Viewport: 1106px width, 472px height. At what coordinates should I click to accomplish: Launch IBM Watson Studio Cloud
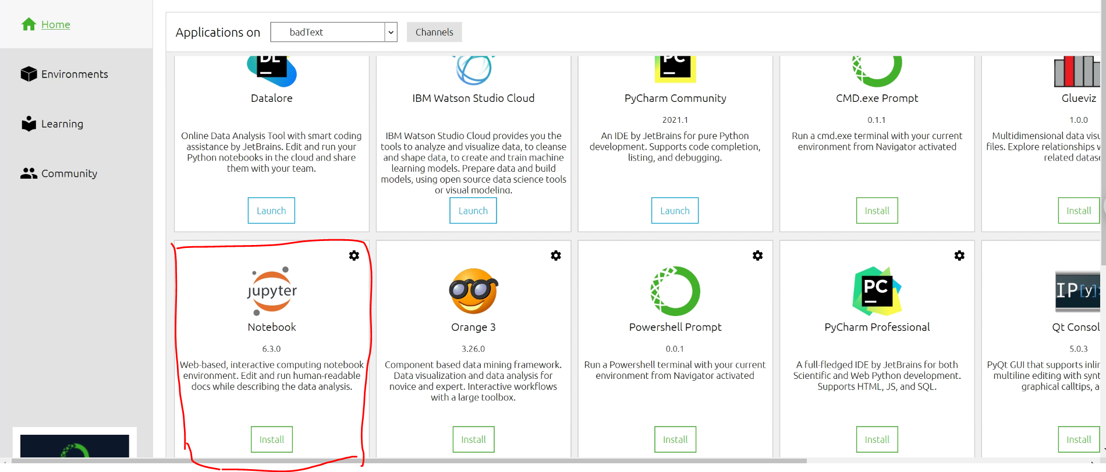click(x=473, y=211)
